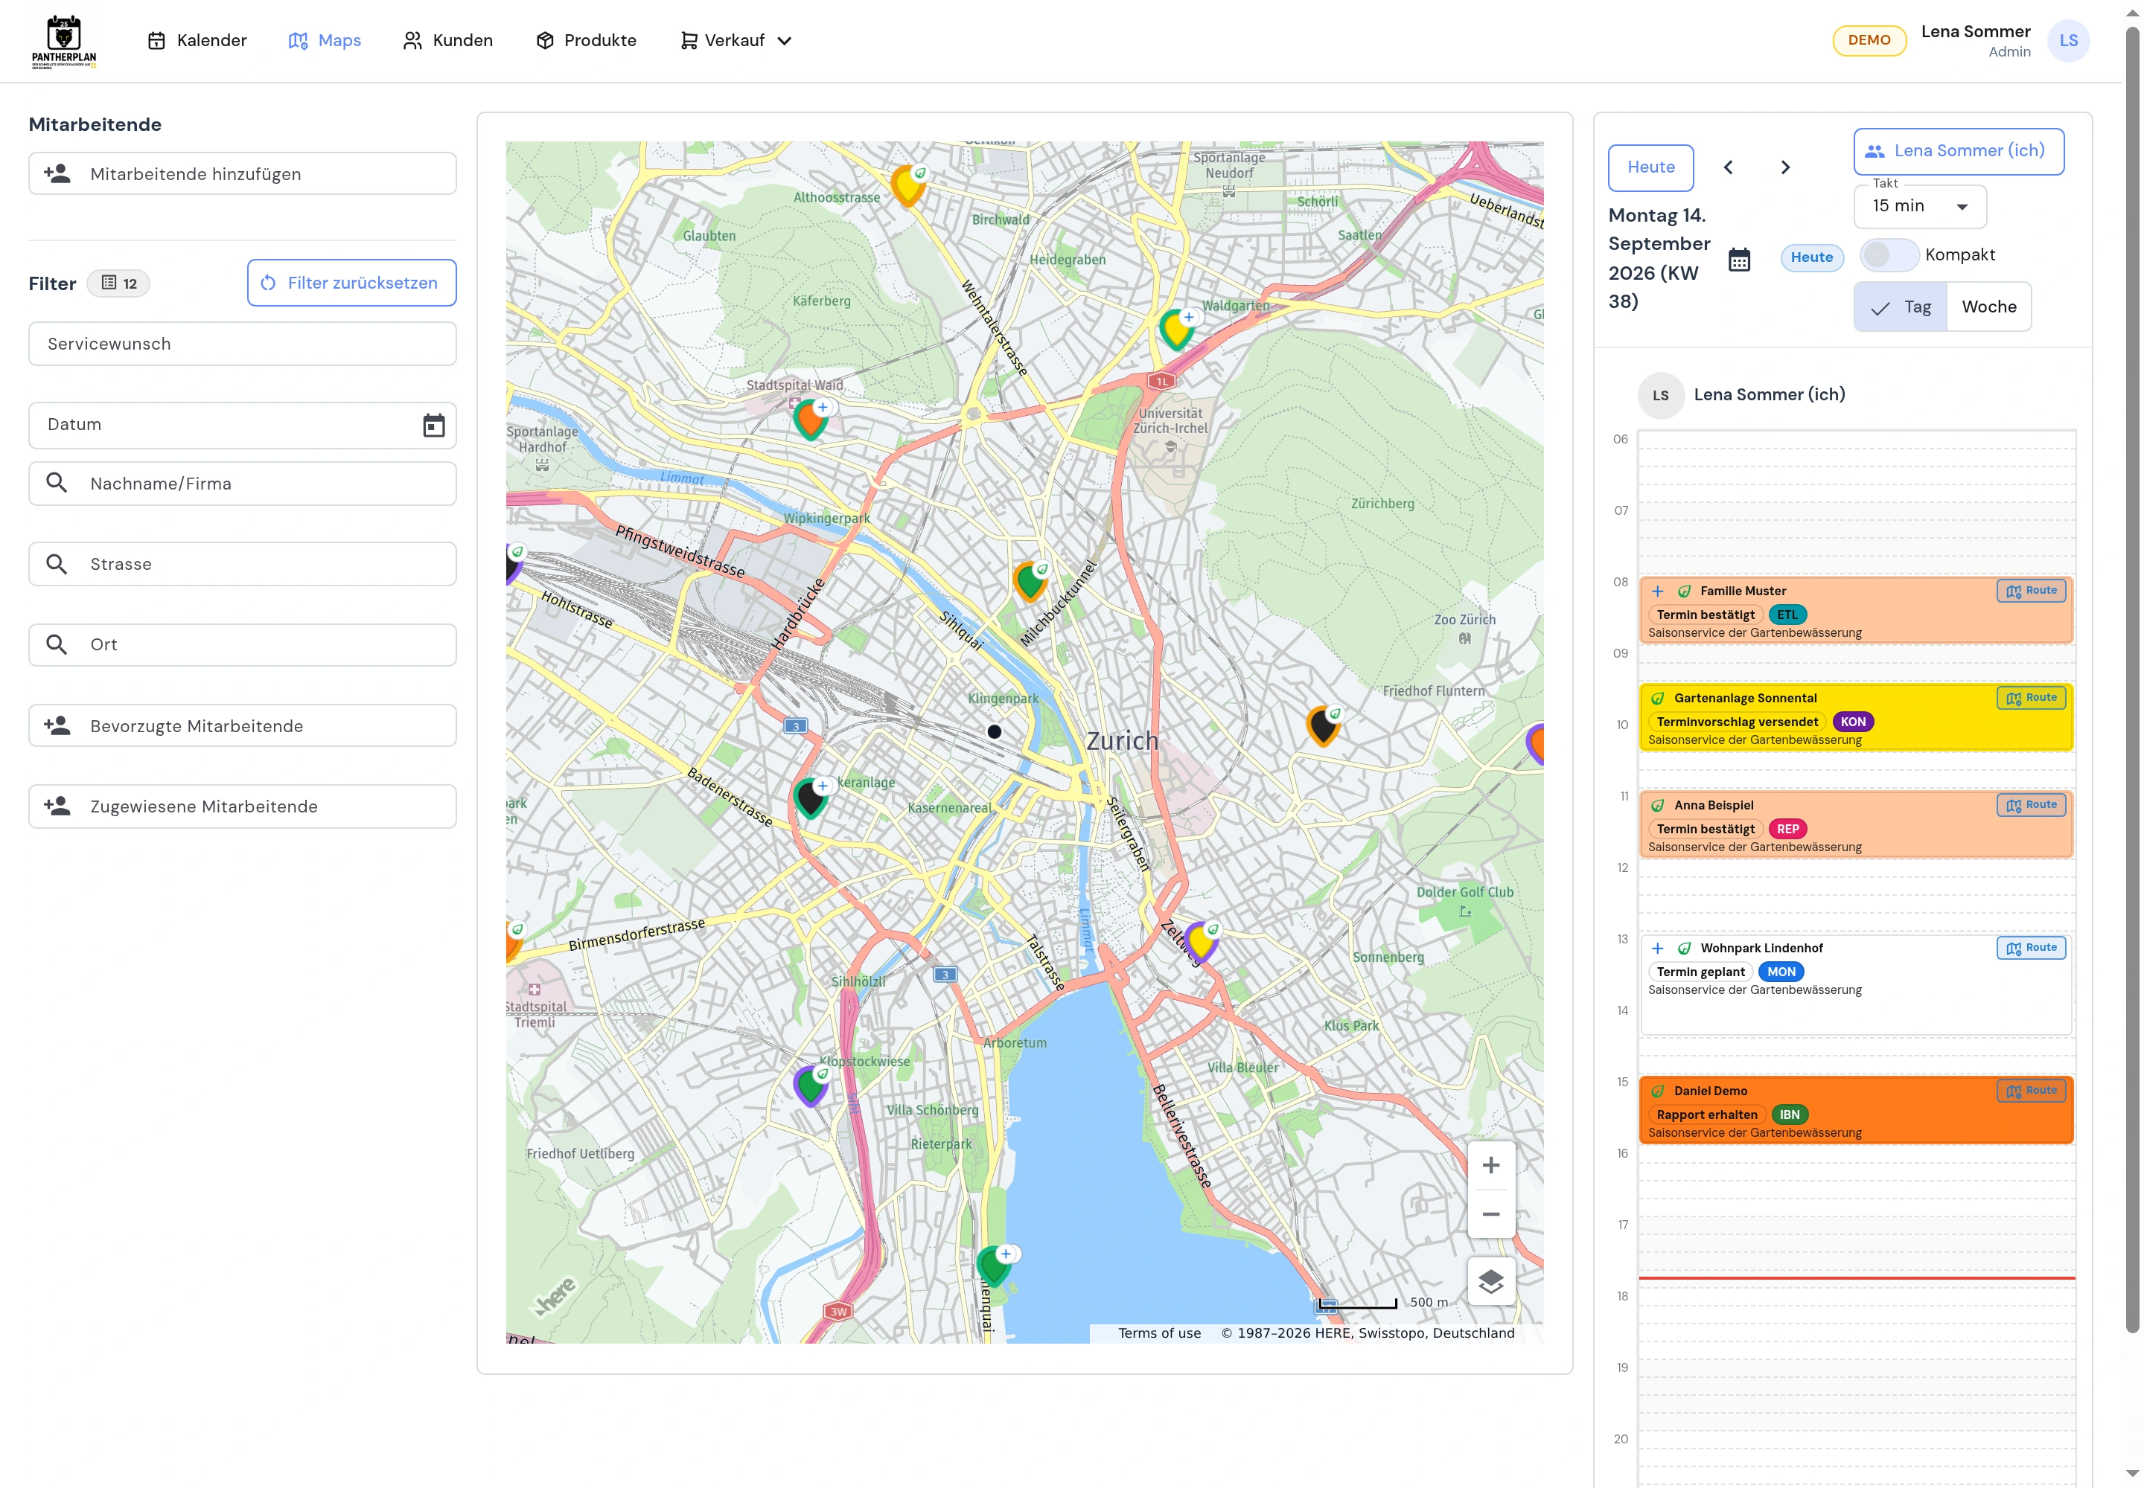Click the plus icon on Wohnpark Lindenhof

click(x=1657, y=948)
